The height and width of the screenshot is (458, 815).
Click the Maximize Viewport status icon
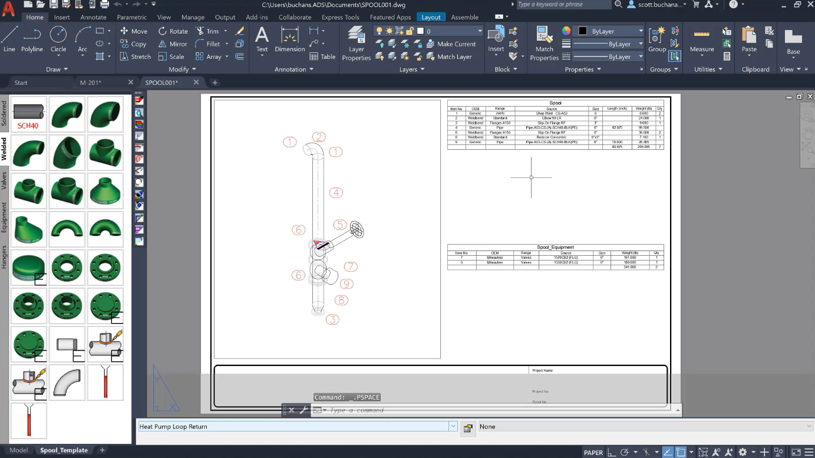pos(702,452)
